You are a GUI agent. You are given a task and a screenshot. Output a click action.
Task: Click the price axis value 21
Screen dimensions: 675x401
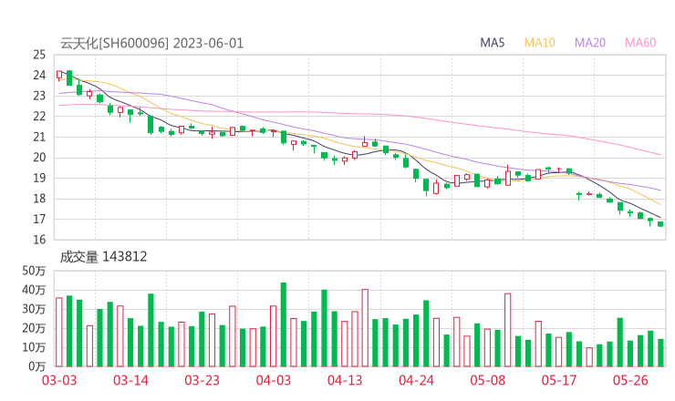(39, 137)
